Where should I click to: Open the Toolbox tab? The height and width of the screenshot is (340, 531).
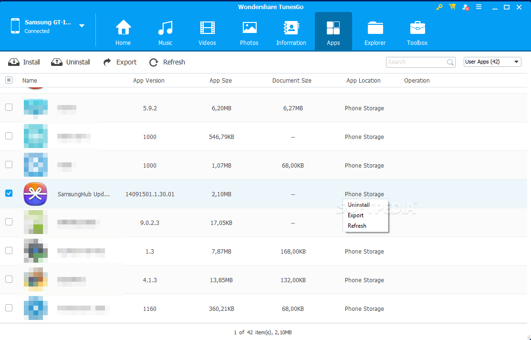coord(417,32)
